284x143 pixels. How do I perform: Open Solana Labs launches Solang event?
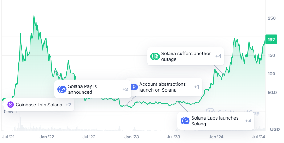(215, 121)
